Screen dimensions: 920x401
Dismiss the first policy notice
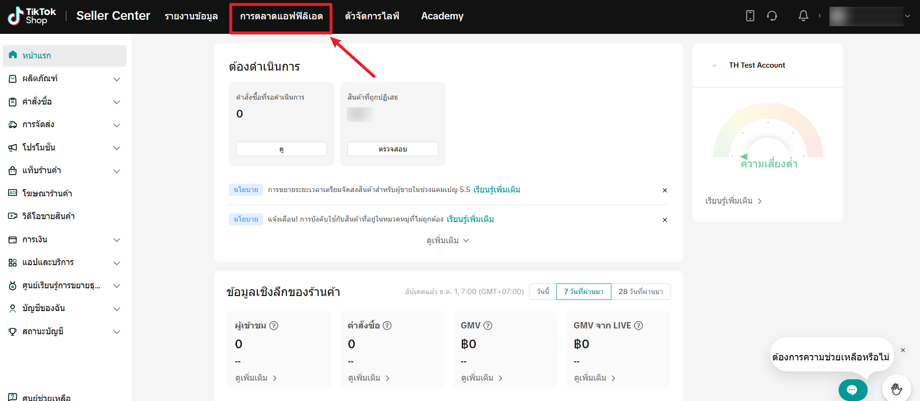(665, 190)
